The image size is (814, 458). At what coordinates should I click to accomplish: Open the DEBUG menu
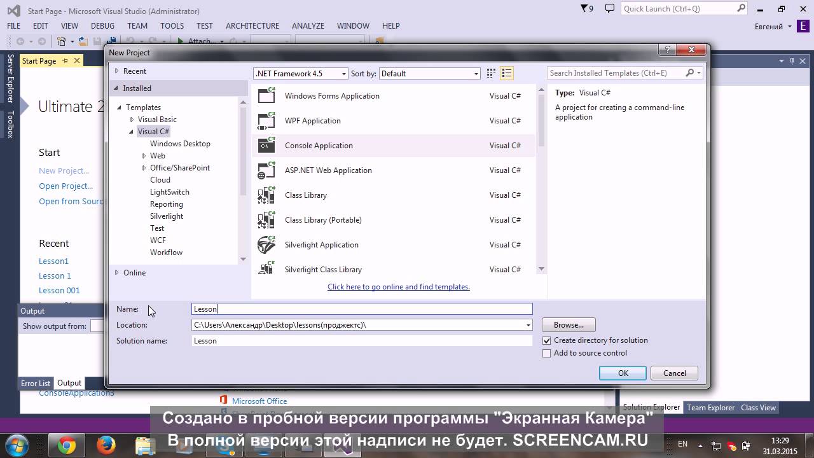coord(102,26)
